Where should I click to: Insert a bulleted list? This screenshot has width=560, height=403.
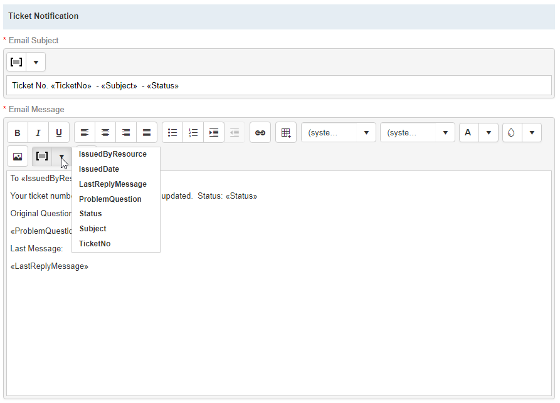click(172, 133)
